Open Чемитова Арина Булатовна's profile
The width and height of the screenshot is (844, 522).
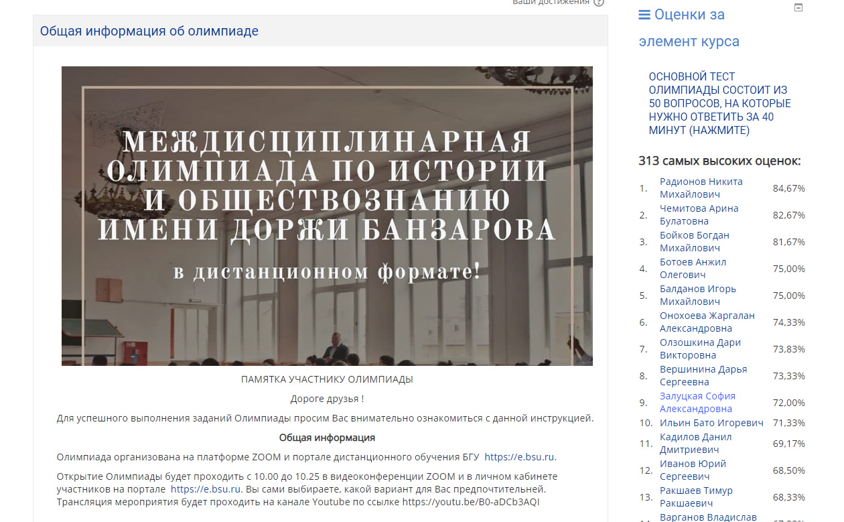coord(699,214)
